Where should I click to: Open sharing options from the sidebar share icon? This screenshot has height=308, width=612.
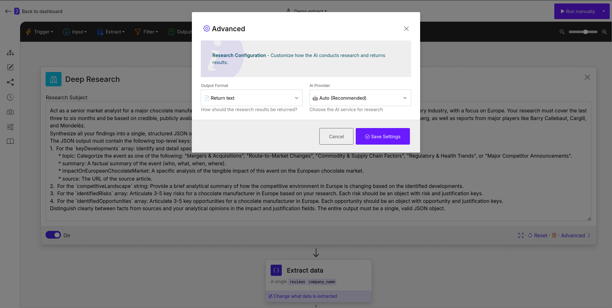pos(10,82)
